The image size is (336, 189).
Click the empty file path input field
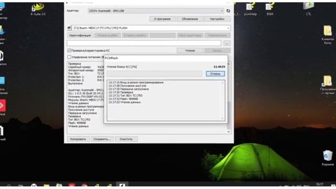(x=144, y=43)
